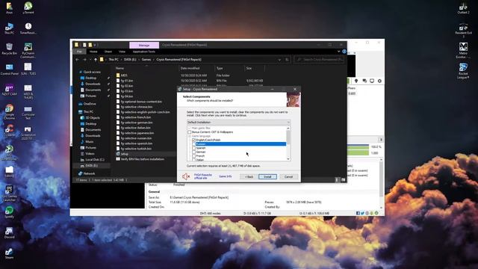Open the Default Installation type dropdown

click(238, 123)
